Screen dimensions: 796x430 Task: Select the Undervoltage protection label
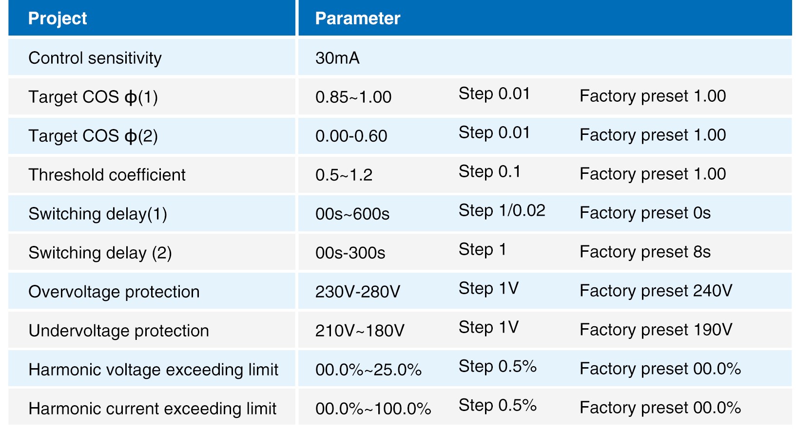click(118, 331)
